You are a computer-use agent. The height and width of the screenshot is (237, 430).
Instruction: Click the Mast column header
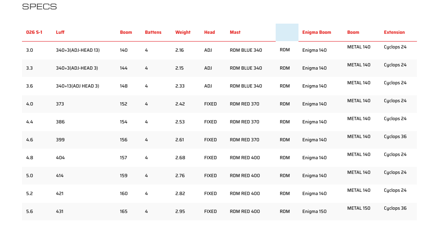(x=235, y=32)
